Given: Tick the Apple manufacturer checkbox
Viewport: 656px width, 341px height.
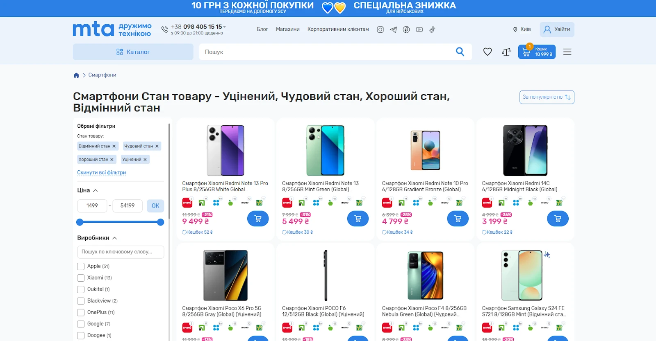Looking at the screenshot, I should pos(81,266).
